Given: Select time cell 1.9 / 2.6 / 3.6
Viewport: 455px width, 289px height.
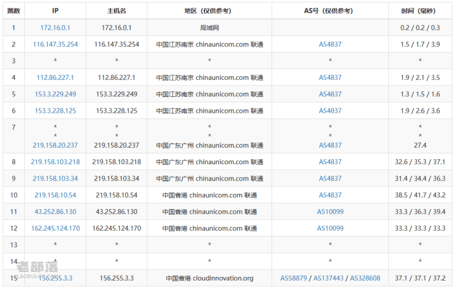Looking at the screenshot, I should pos(420,111).
